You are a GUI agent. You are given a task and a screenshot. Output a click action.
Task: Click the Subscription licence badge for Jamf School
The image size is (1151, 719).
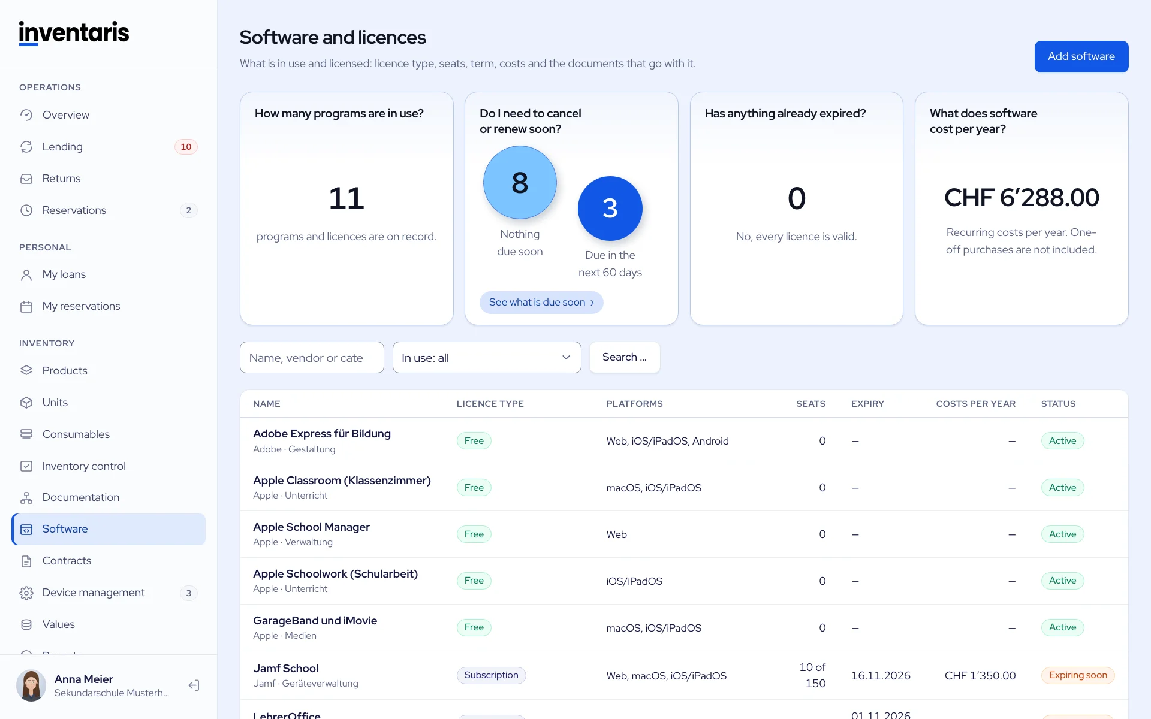click(491, 675)
